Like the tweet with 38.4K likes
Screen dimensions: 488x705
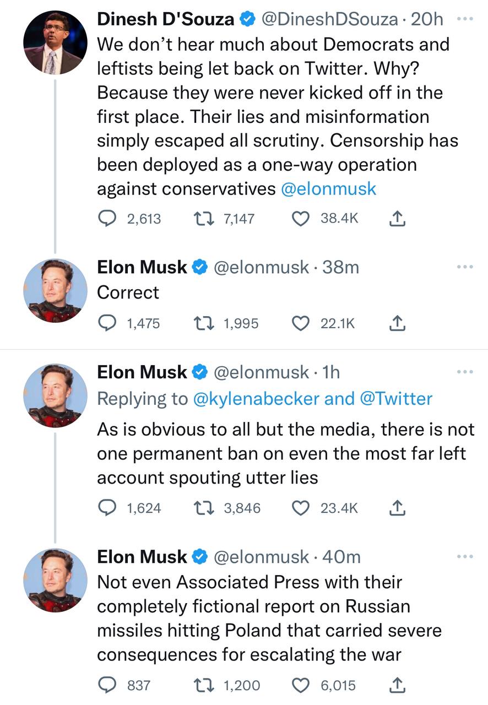click(x=300, y=219)
